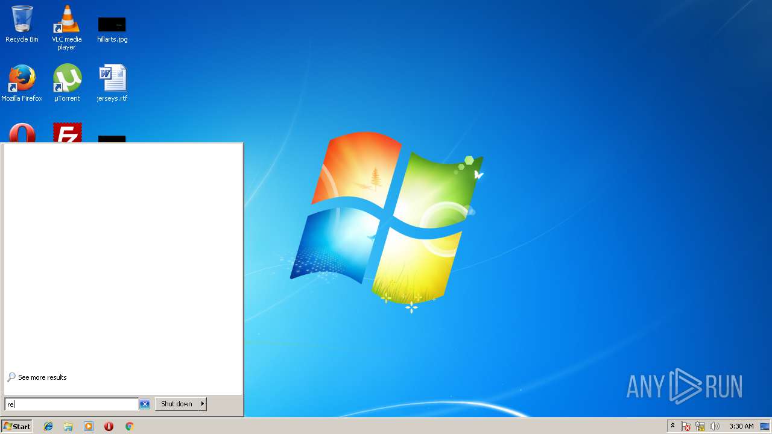Open Windows Media Player from the taskbar
The height and width of the screenshot is (434, 772).
coord(89,426)
